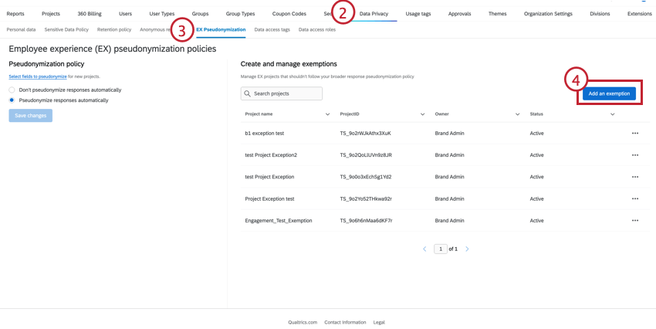Expand Project name column dropdown
This screenshot has height=329, width=656.
tap(327, 114)
